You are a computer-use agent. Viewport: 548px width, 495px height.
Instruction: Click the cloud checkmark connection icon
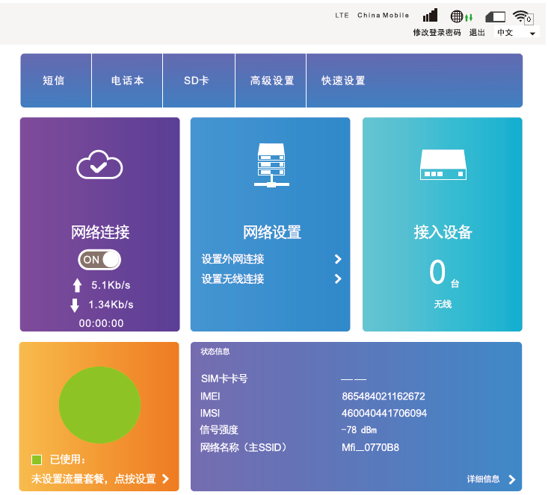point(99,164)
